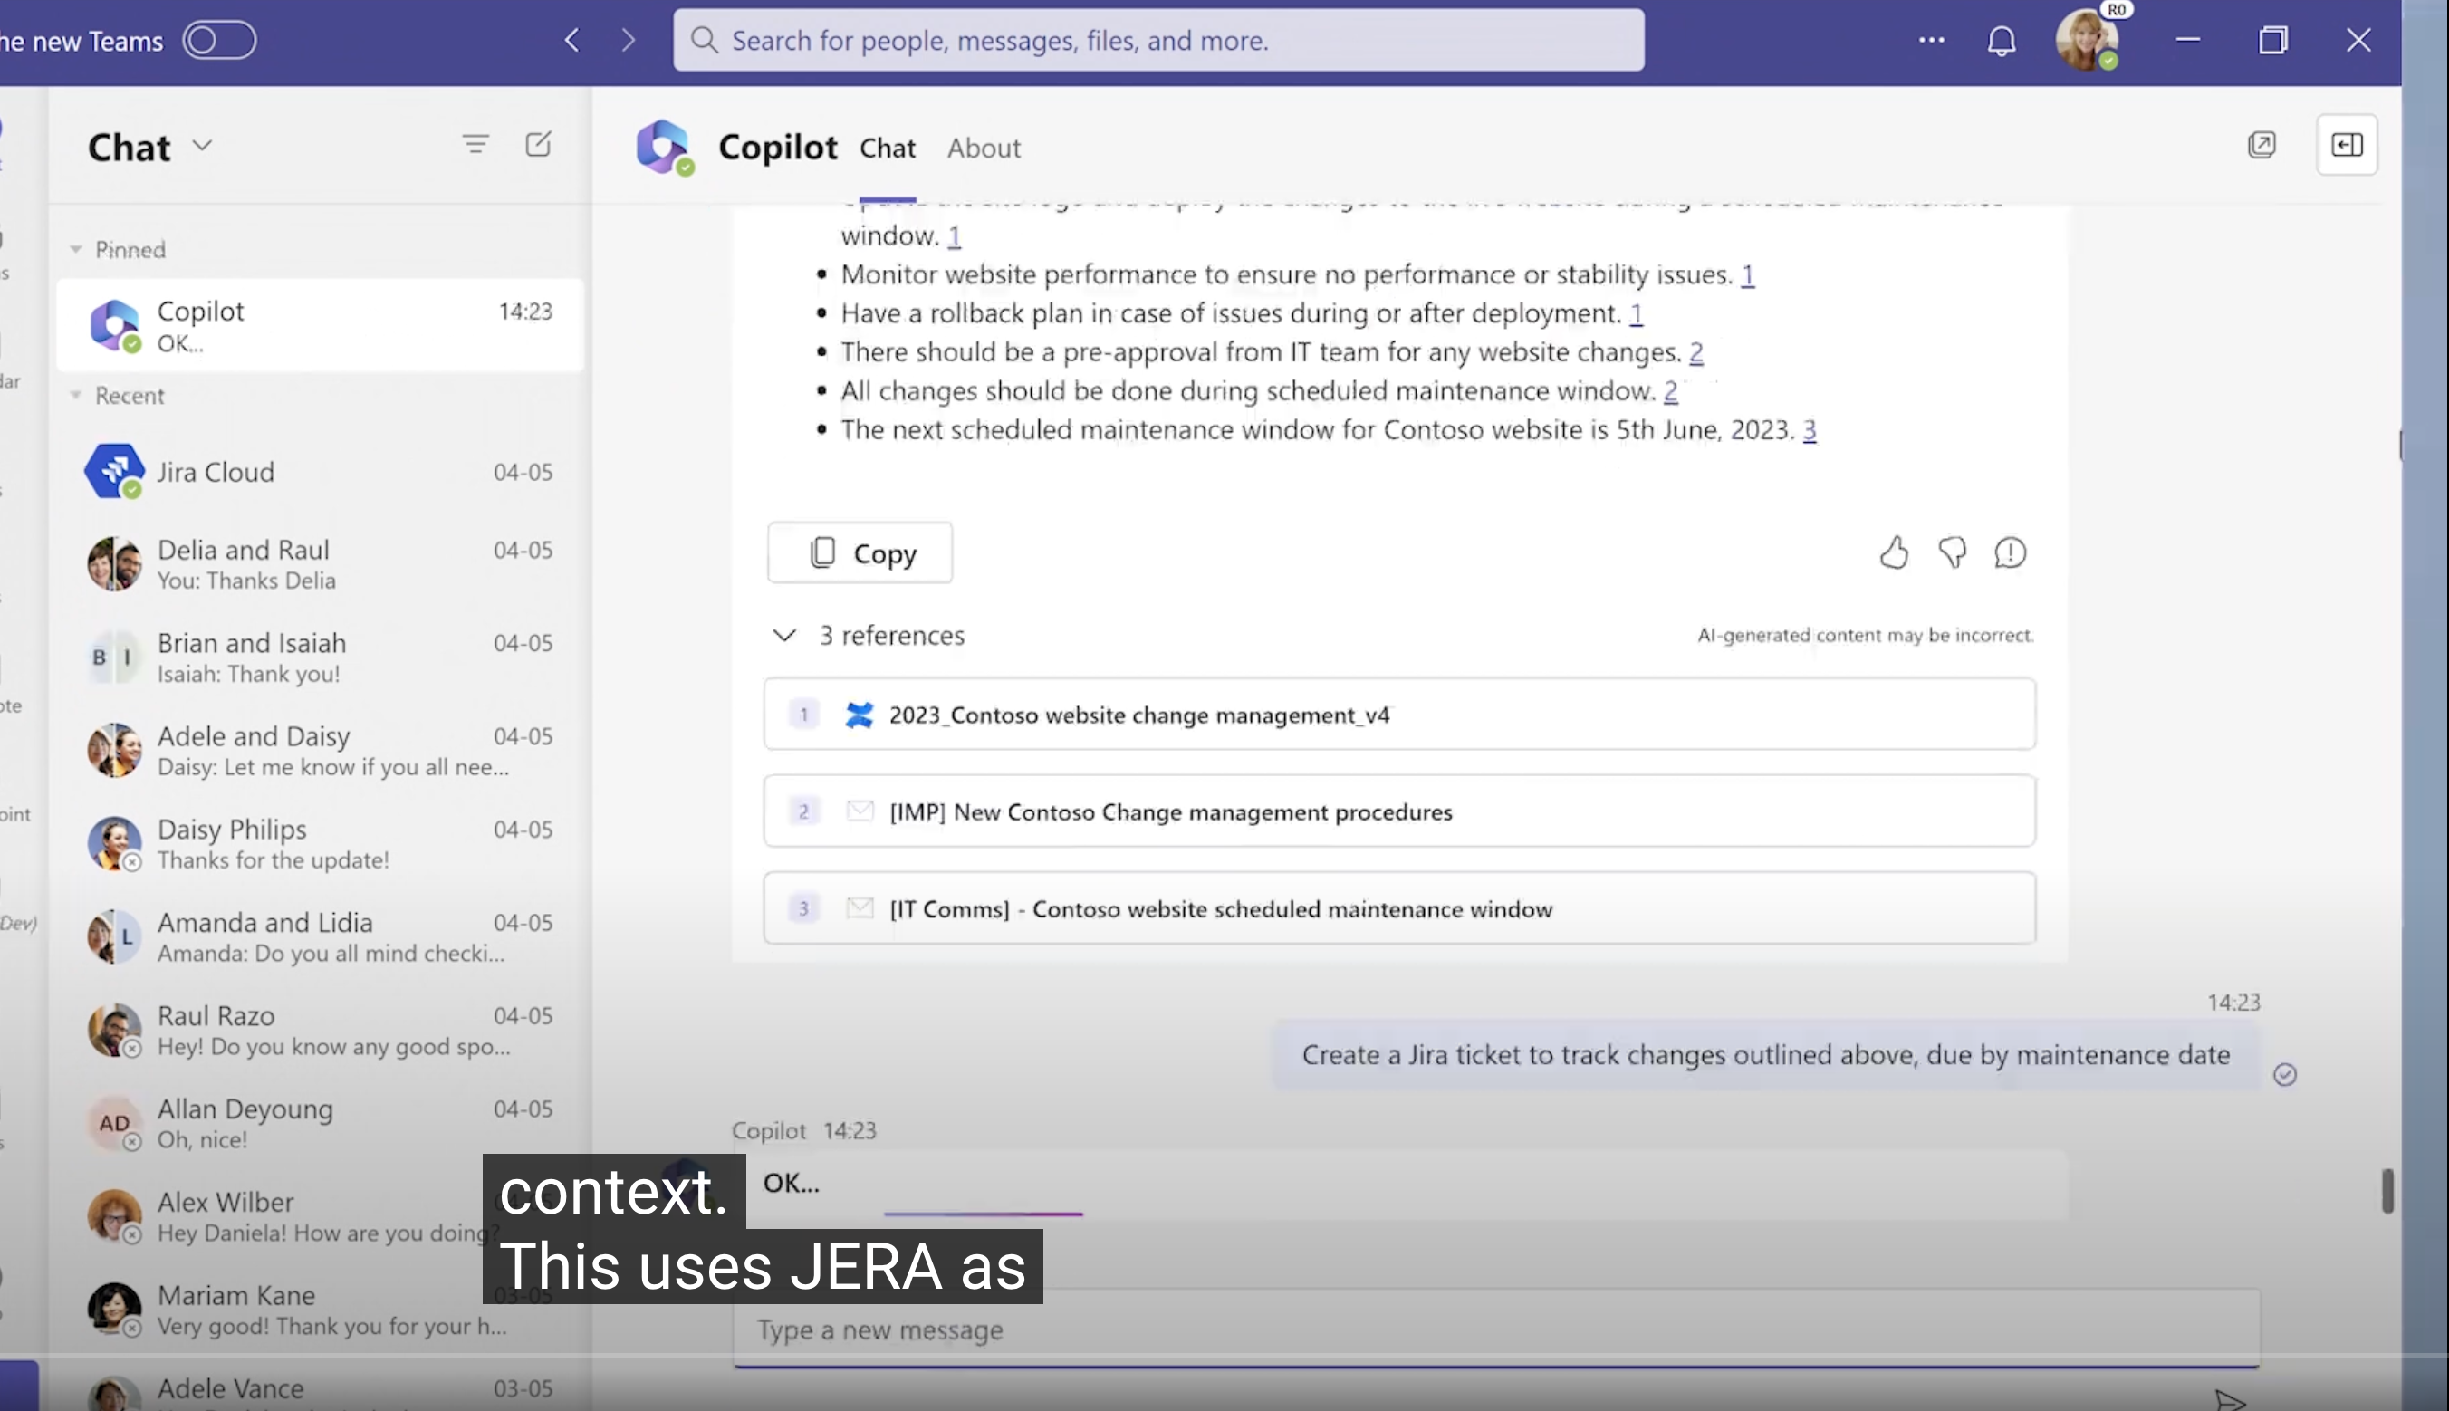Click citation 1 after performance monitoring bullet
Screen dimensions: 2449x1411
click(x=1747, y=274)
